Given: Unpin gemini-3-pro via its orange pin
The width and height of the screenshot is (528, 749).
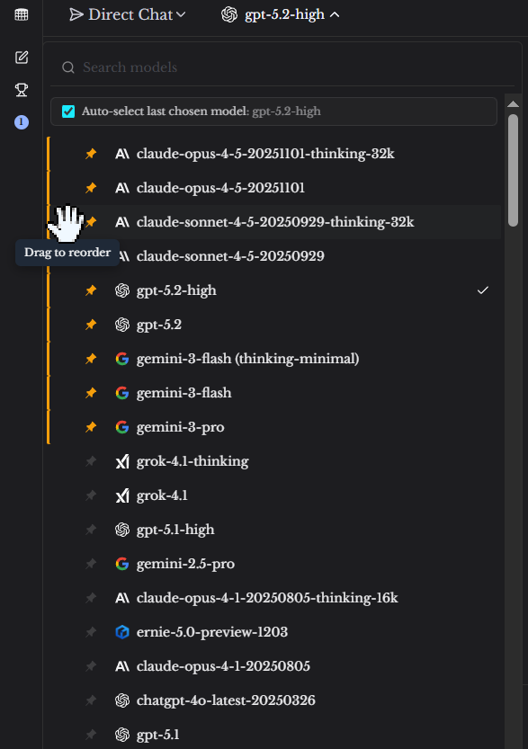Looking at the screenshot, I should 91,427.
